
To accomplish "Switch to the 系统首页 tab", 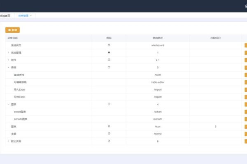I will pos(5,16).
